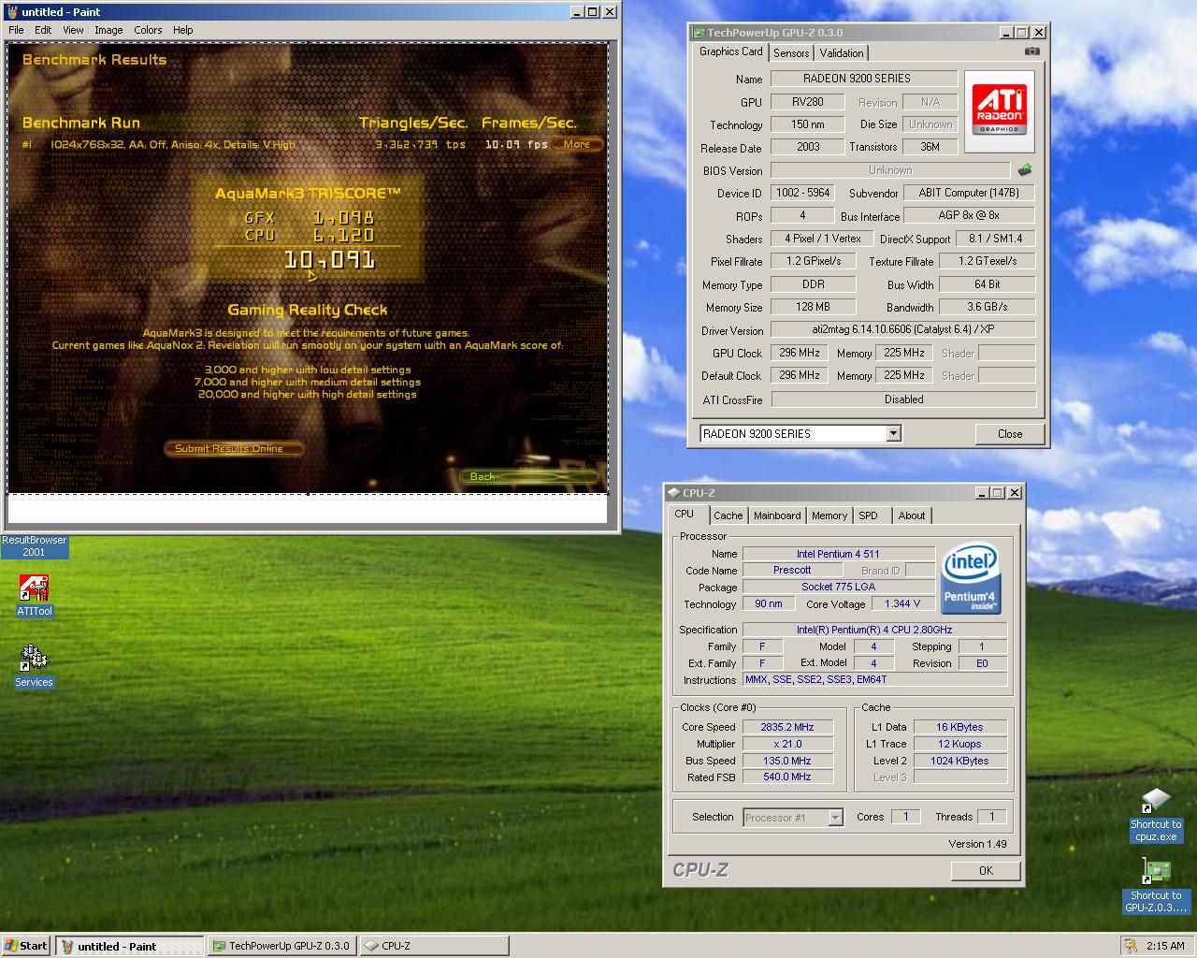Switch to the Validation tab in GPU-Z
This screenshot has height=958, width=1197.
tap(842, 53)
